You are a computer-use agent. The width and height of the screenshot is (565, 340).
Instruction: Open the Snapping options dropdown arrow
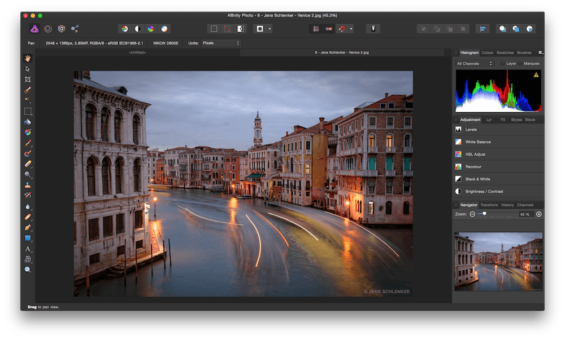point(351,29)
